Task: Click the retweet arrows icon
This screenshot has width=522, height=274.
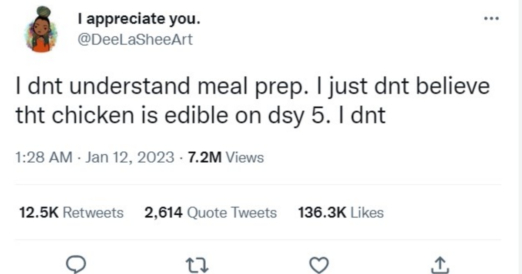Action: coord(197,263)
